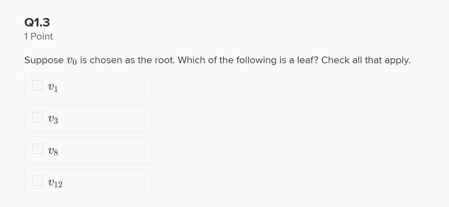
Task: Click the v1 label text
Action: click(x=52, y=87)
